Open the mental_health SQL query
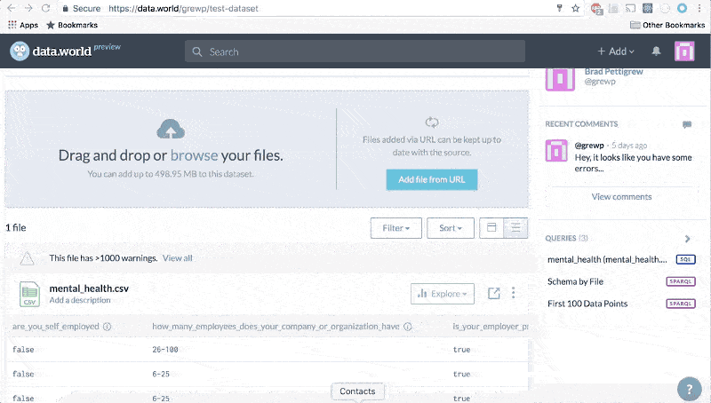711x403 pixels. point(607,259)
